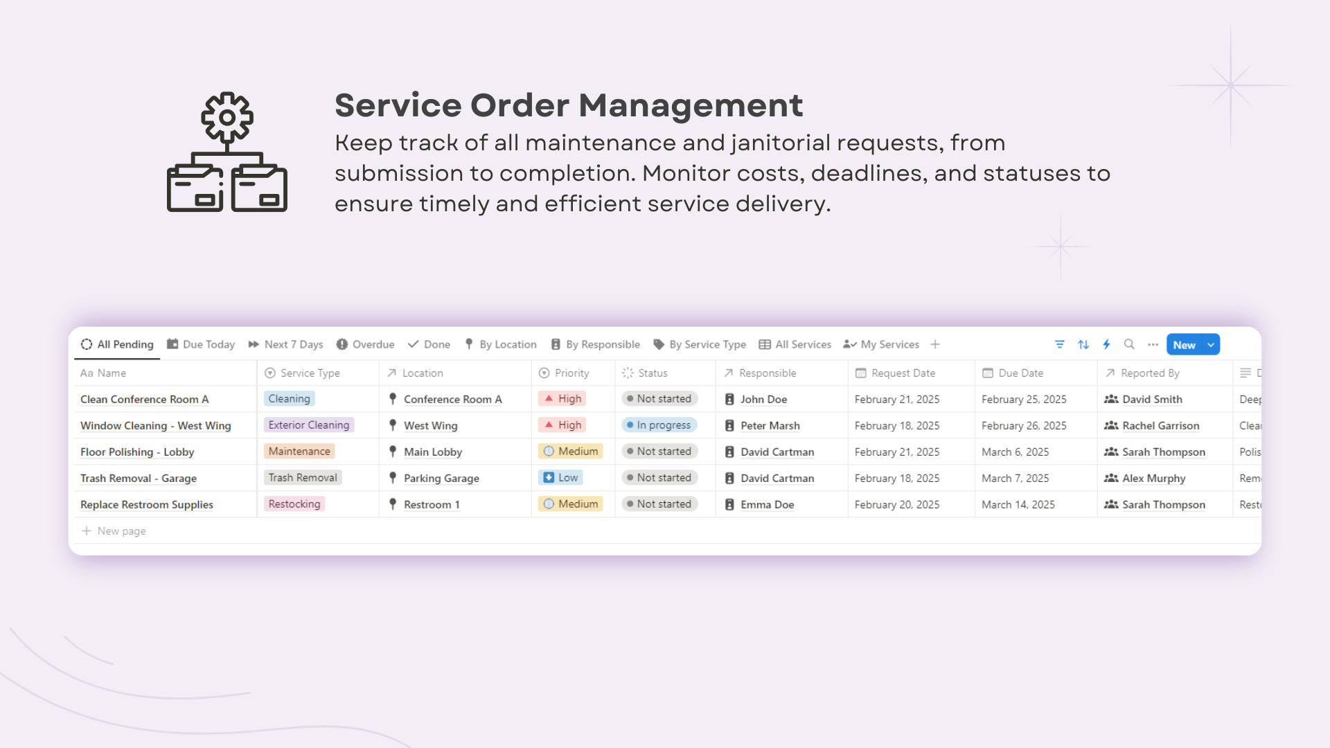Select the Exterior Cleaning tag

pyautogui.click(x=309, y=425)
